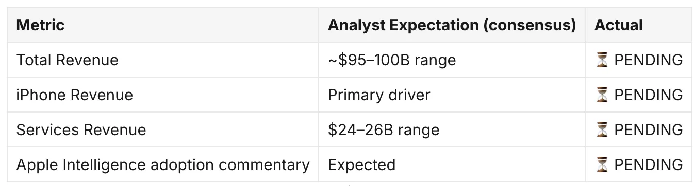This screenshot has height=186, width=694.
Task: Select the Actual column header
Action: point(619,25)
